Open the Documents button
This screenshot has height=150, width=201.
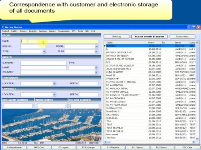pos(182,36)
